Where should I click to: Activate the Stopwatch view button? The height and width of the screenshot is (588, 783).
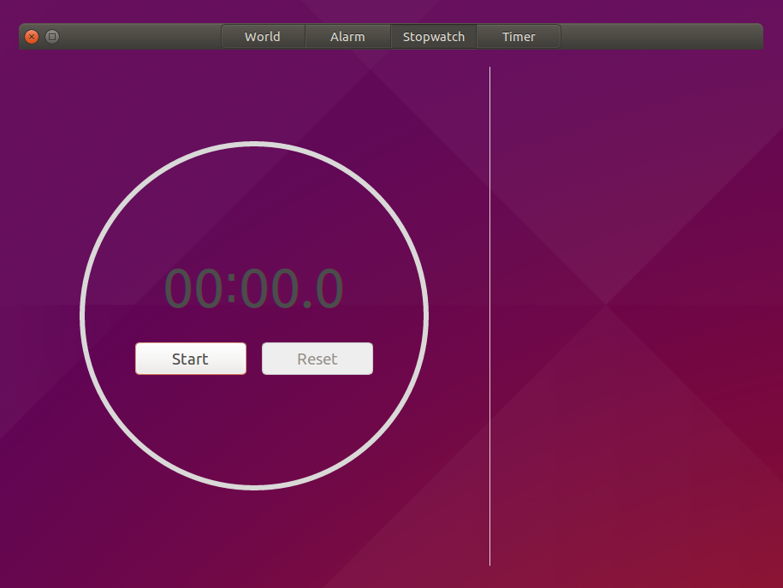click(x=433, y=36)
